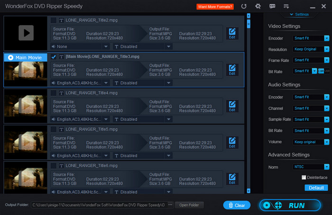Click Want More Formats? button
The image size is (332, 215).
(215, 7)
